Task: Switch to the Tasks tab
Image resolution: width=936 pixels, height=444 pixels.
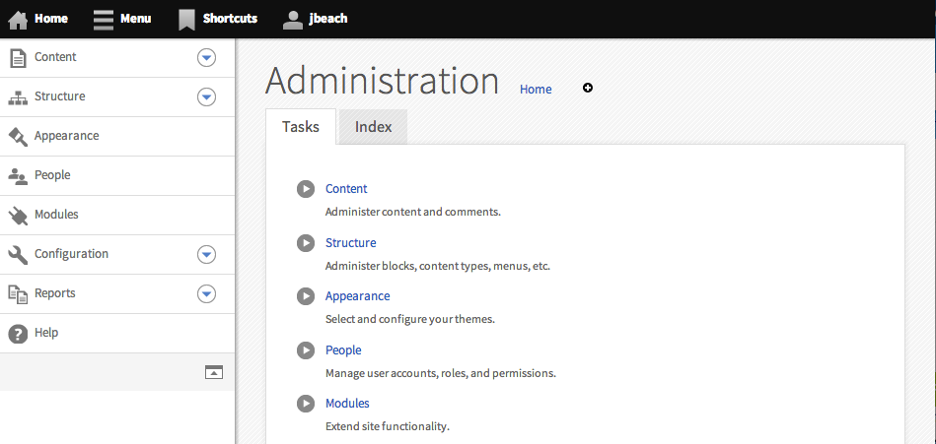Action: point(301,126)
